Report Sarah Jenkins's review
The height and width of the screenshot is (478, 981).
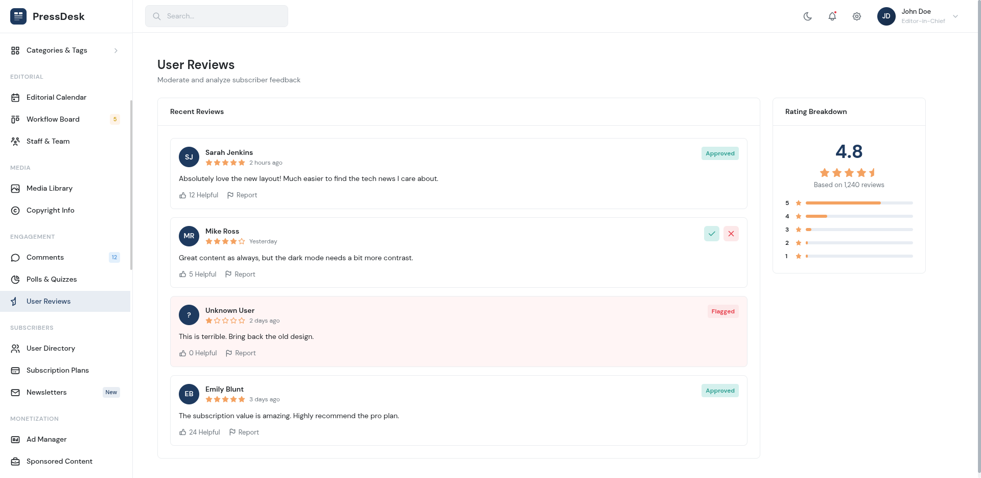tap(242, 195)
